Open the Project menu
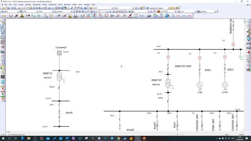The image size is (251, 141). coord(21,5)
